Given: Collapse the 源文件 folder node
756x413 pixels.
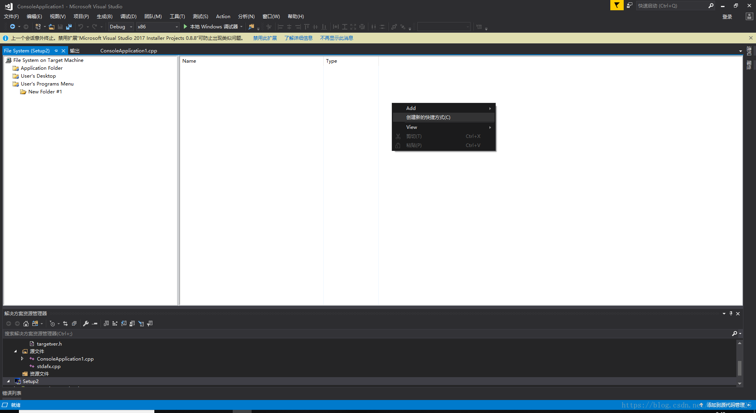Looking at the screenshot, I should 15,351.
